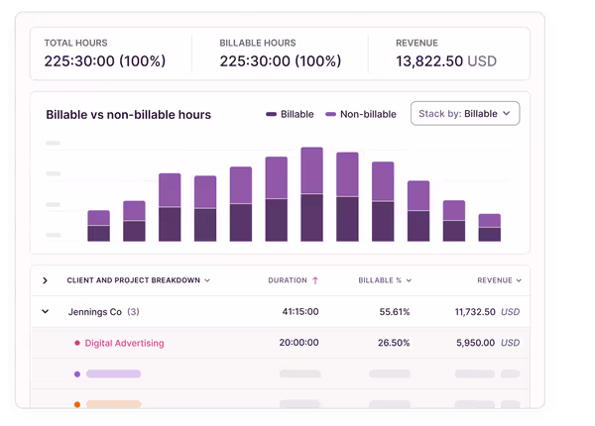Screen dimensions: 595x426
Task: Click Digital Advertising billable 26.50%
Action: (394, 343)
